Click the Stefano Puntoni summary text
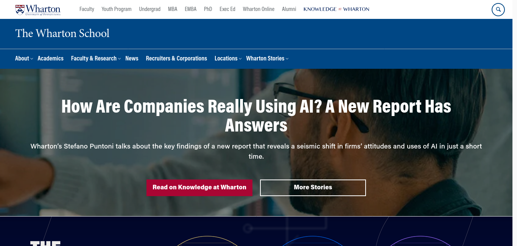 point(256,151)
